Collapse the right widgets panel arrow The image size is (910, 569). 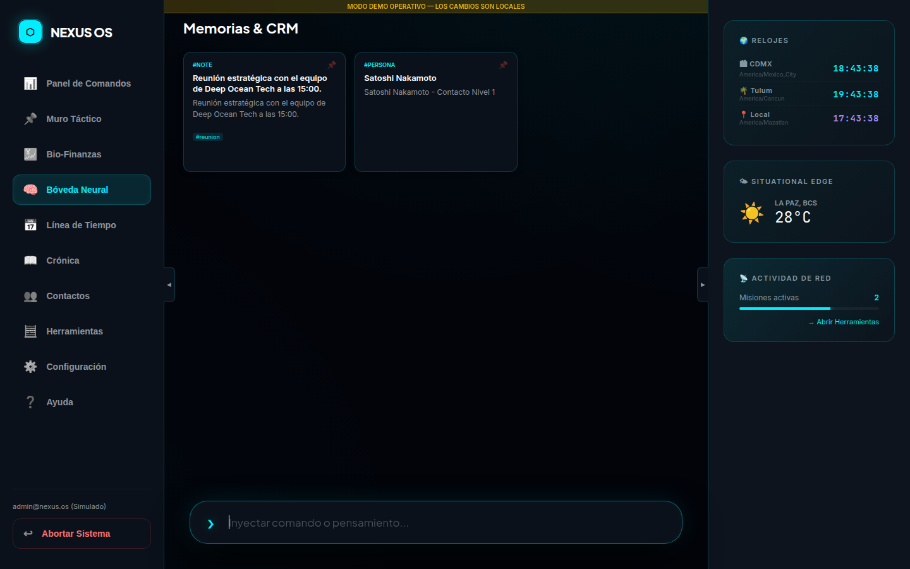point(703,284)
